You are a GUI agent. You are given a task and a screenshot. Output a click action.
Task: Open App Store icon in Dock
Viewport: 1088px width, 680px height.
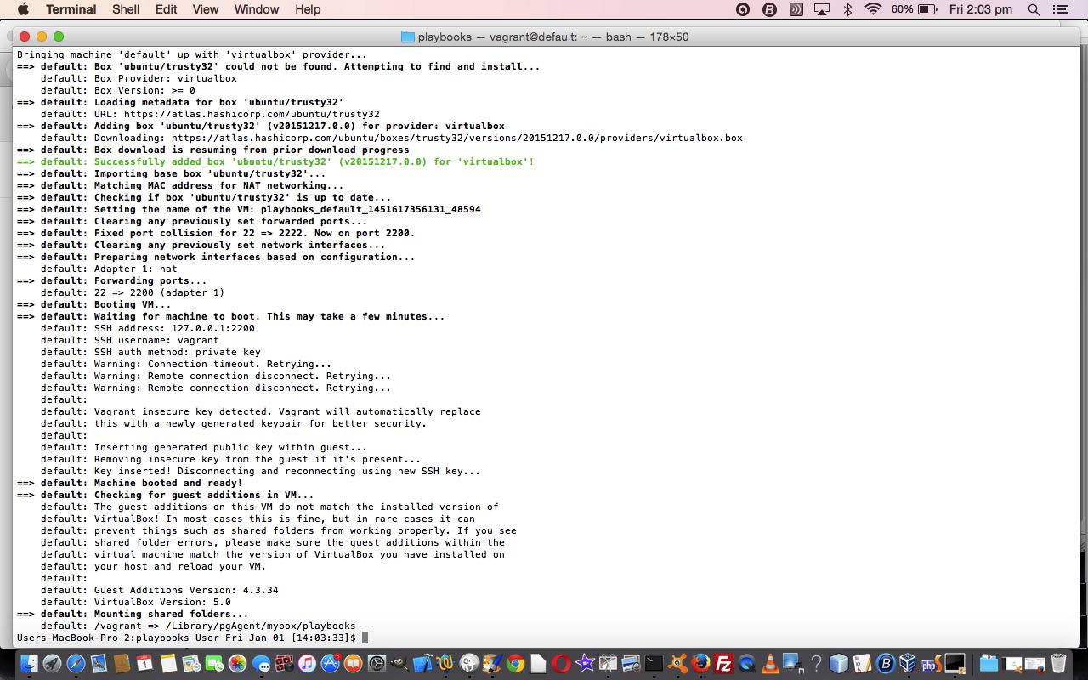(x=330, y=664)
